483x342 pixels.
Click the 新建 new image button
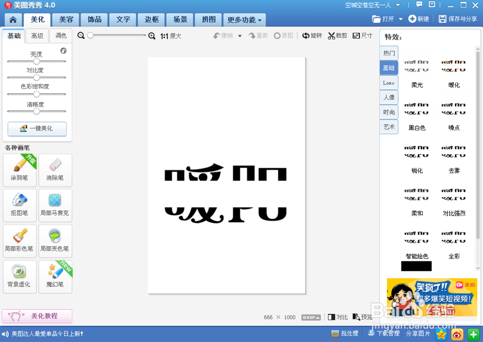(x=419, y=19)
